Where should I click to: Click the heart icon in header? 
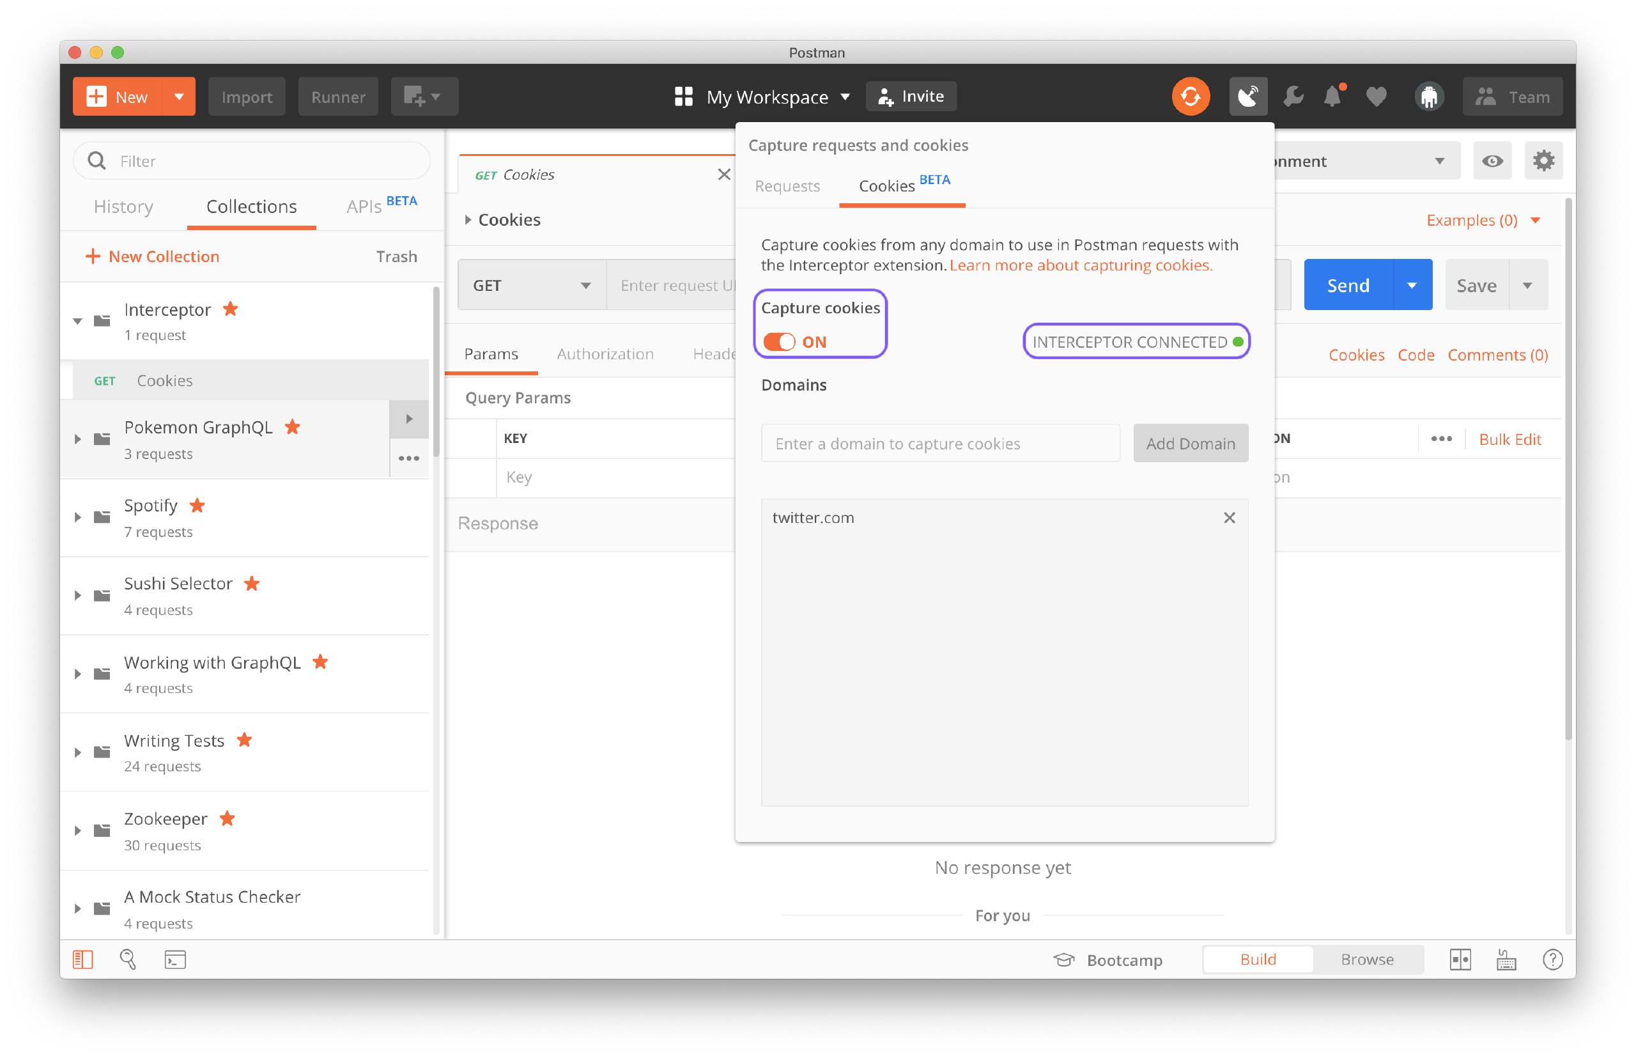1376,96
